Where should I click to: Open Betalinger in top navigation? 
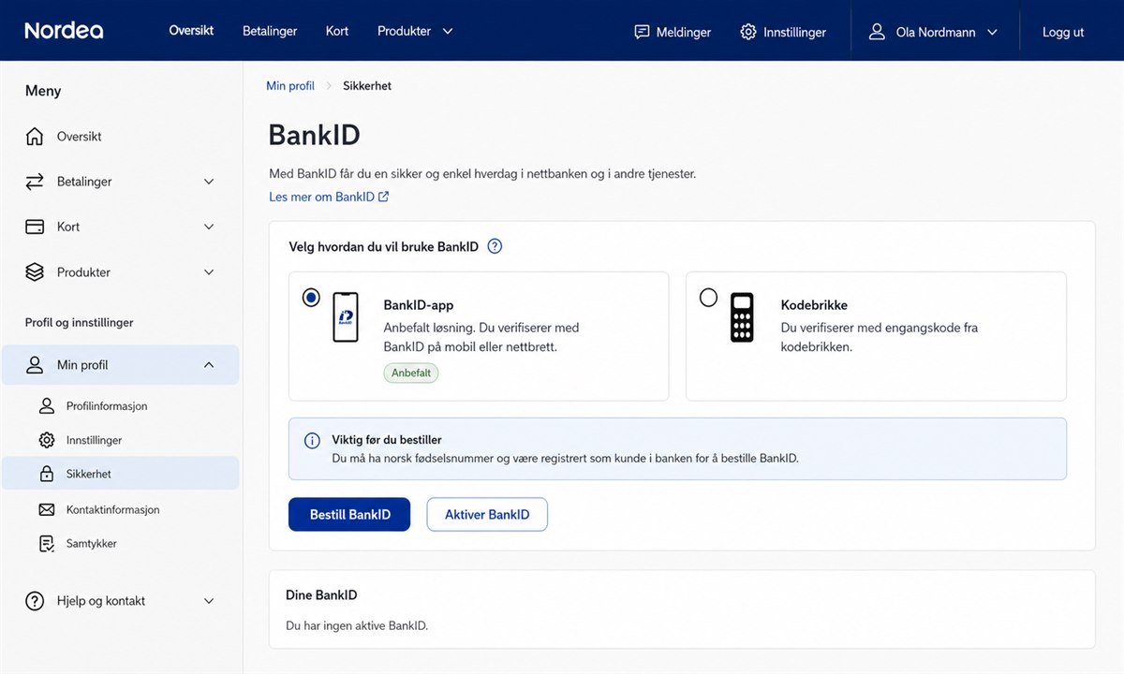[x=270, y=31]
